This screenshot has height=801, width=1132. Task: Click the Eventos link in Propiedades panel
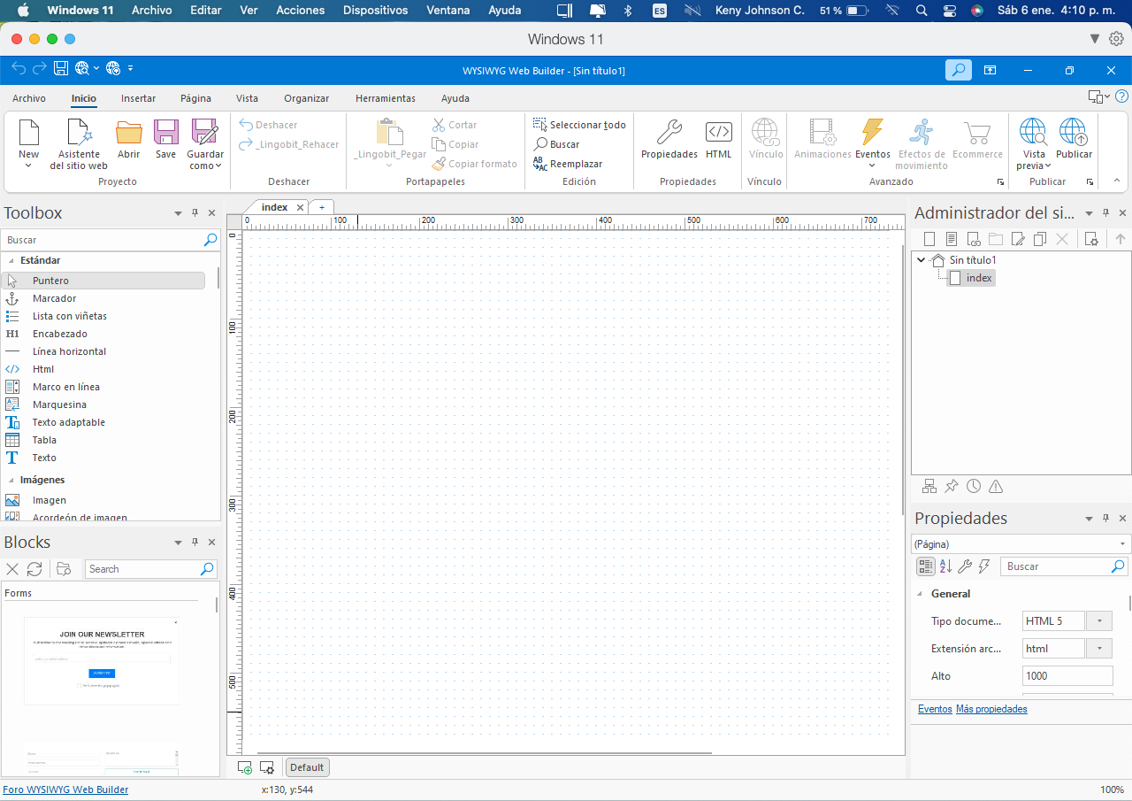pyautogui.click(x=935, y=709)
